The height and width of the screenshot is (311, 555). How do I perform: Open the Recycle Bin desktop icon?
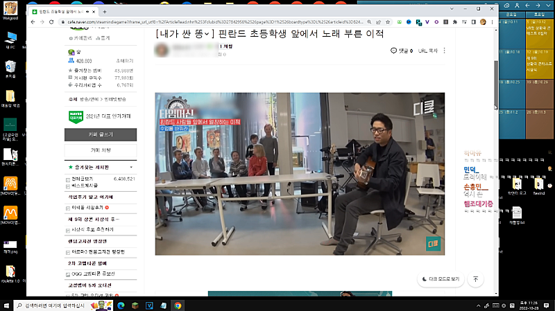tap(10, 66)
